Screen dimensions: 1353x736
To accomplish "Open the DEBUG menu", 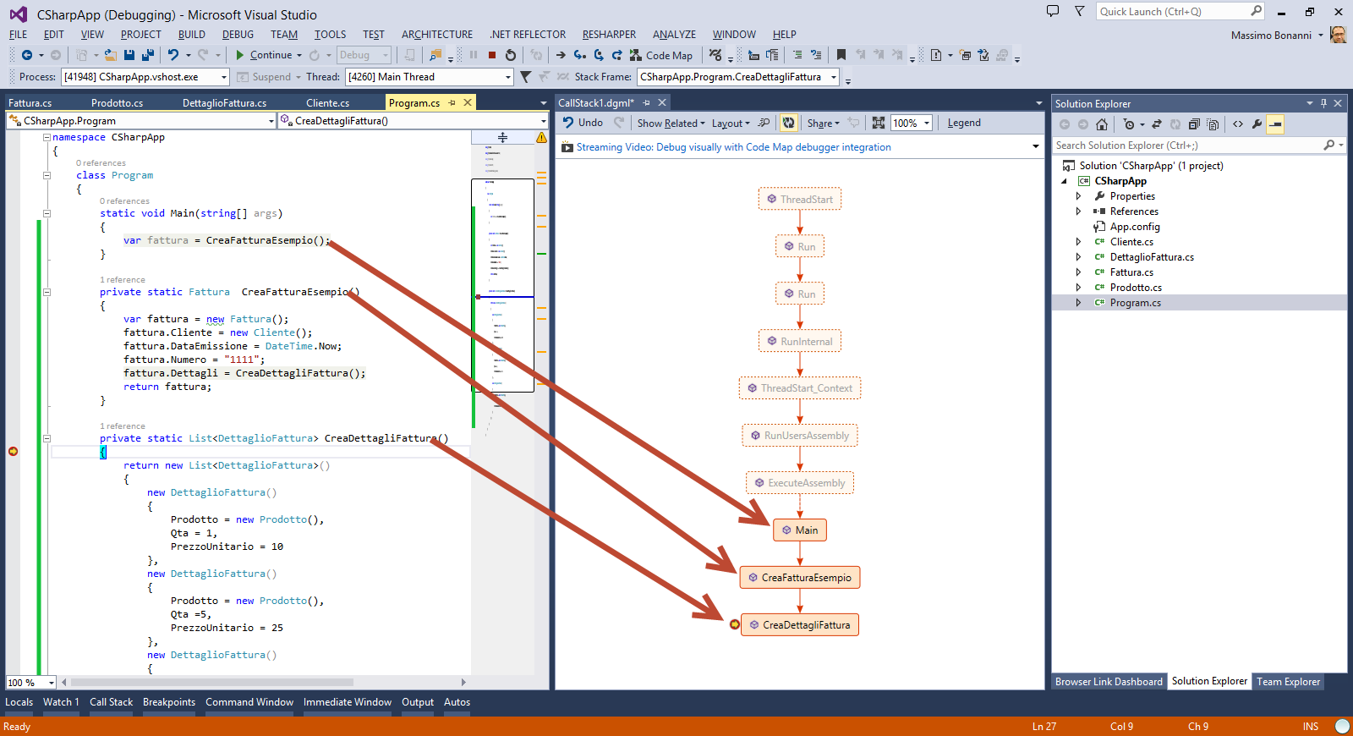I will [x=238, y=35].
